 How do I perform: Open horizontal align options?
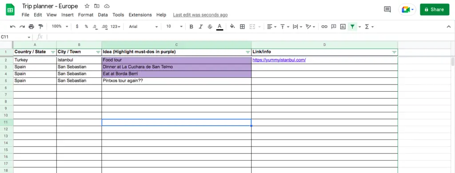tap(271, 27)
